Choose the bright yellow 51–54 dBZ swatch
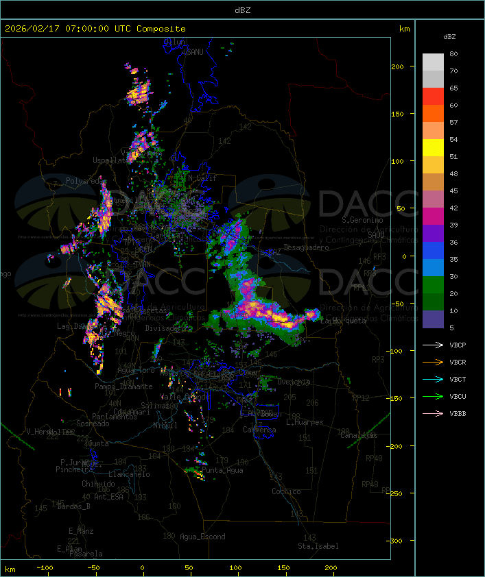This screenshot has width=485, height=577. pos(433,147)
